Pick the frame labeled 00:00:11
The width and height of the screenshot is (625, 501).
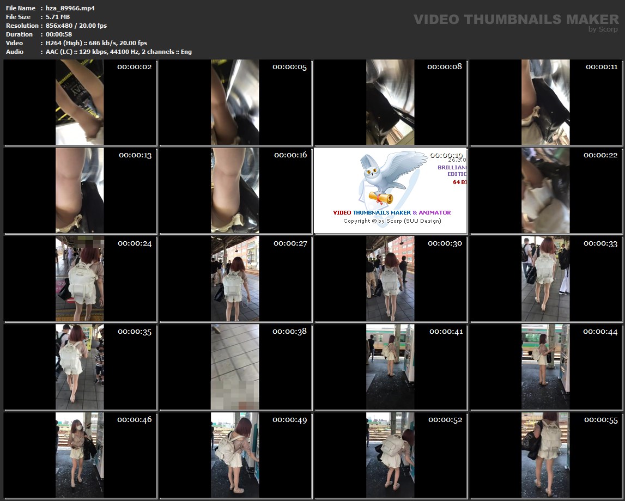pos(545,102)
